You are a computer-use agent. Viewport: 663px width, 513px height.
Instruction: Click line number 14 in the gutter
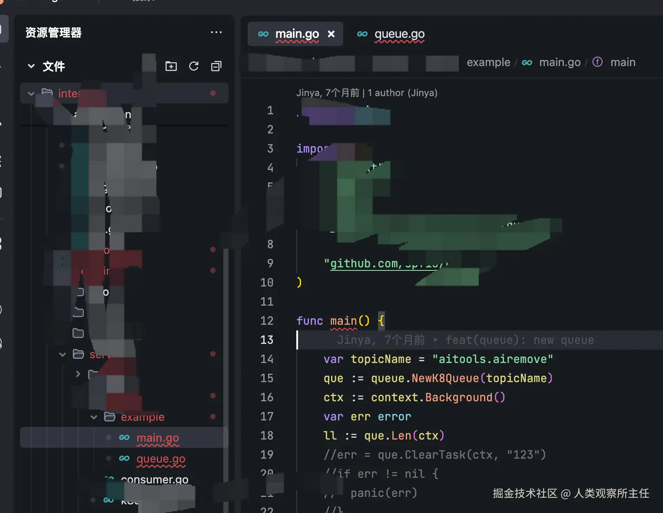tap(267, 359)
